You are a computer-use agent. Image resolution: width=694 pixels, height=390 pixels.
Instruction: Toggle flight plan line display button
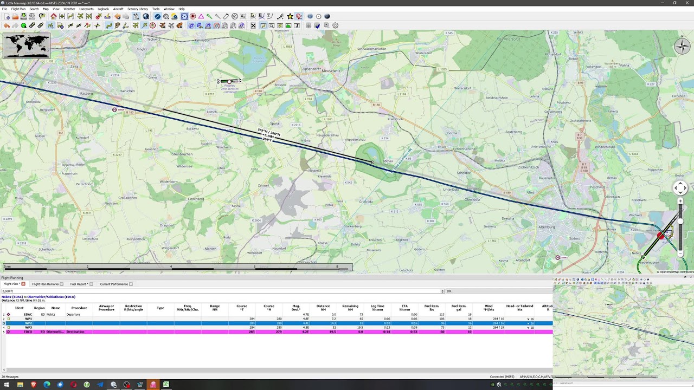pos(109,25)
